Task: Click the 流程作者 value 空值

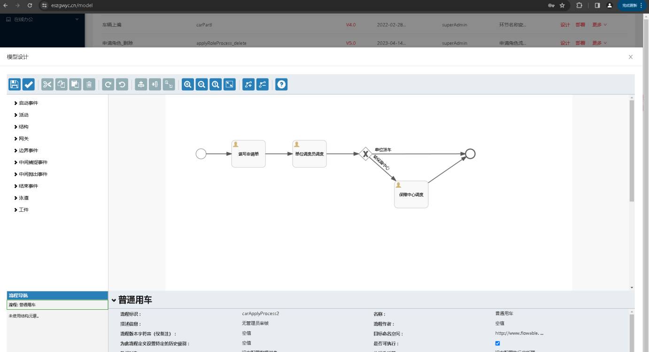Action: [500, 323]
